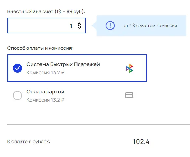Click the ruble sign in the SBP commission
190x157 pixels.
click(x=63, y=72)
